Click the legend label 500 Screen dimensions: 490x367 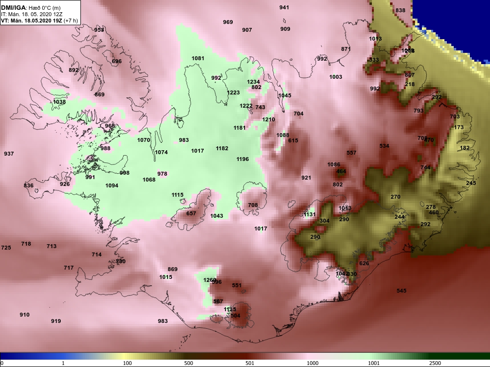pos(189,363)
